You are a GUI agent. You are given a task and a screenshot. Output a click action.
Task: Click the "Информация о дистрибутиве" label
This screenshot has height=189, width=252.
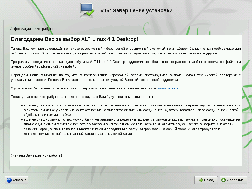(x=34, y=29)
